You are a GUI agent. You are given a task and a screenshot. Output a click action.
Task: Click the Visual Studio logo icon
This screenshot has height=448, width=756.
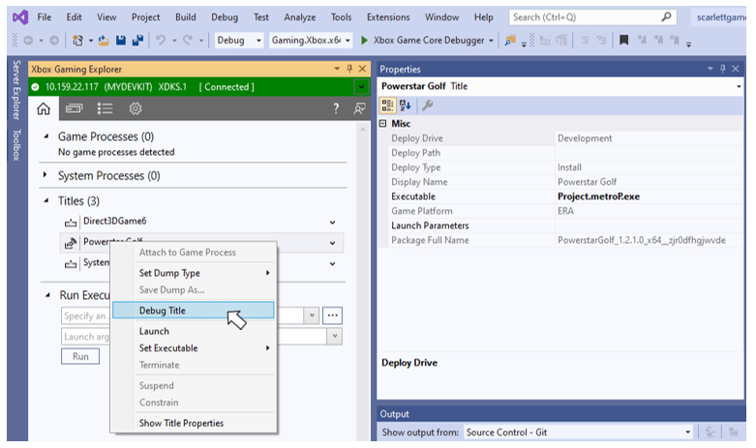click(x=20, y=17)
